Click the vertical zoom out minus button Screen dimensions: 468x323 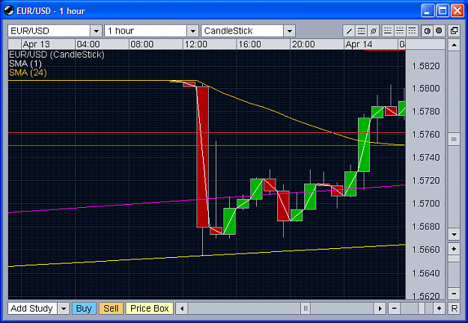point(454,294)
